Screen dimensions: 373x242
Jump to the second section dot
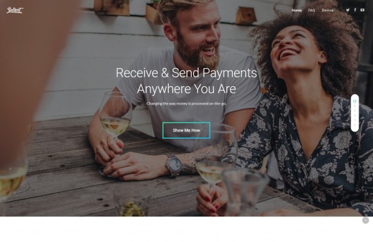point(355,106)
